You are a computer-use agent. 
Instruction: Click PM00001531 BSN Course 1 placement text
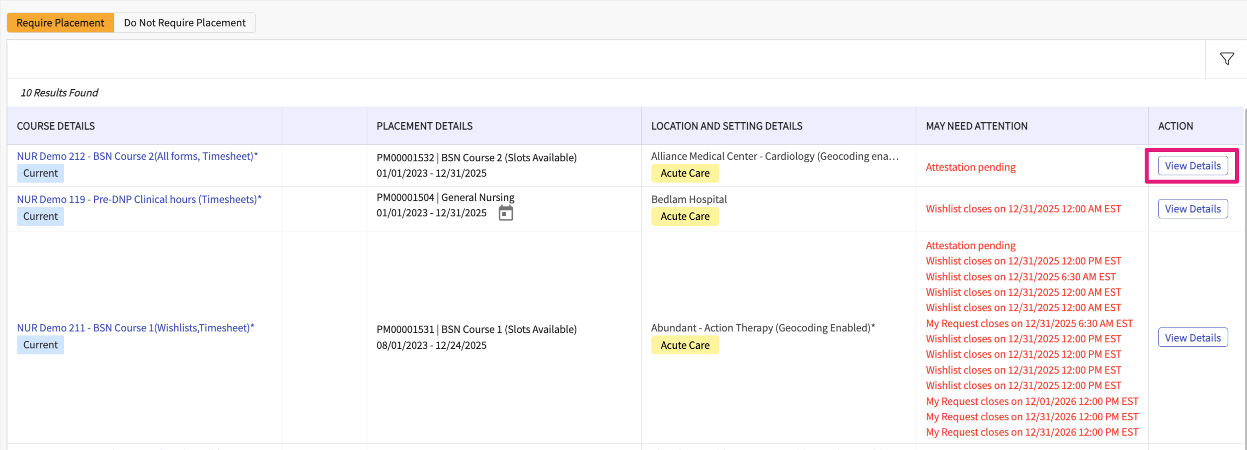(x=476, y=329)
